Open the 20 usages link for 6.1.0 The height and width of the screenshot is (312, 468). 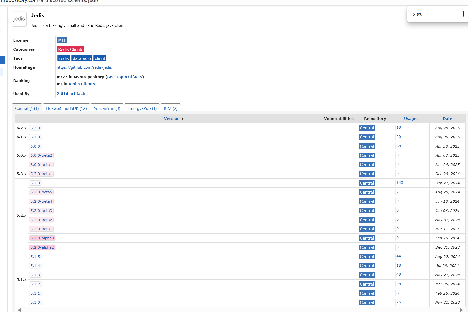399,137
